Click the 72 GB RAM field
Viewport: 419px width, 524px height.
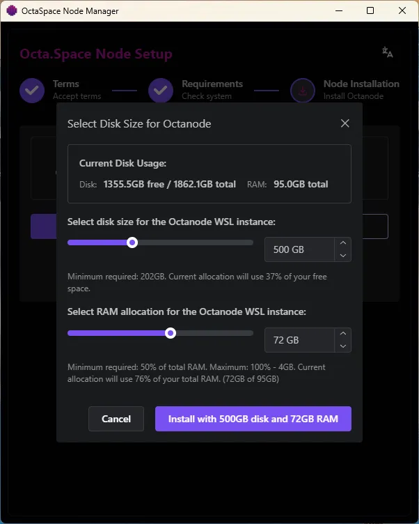299,340
